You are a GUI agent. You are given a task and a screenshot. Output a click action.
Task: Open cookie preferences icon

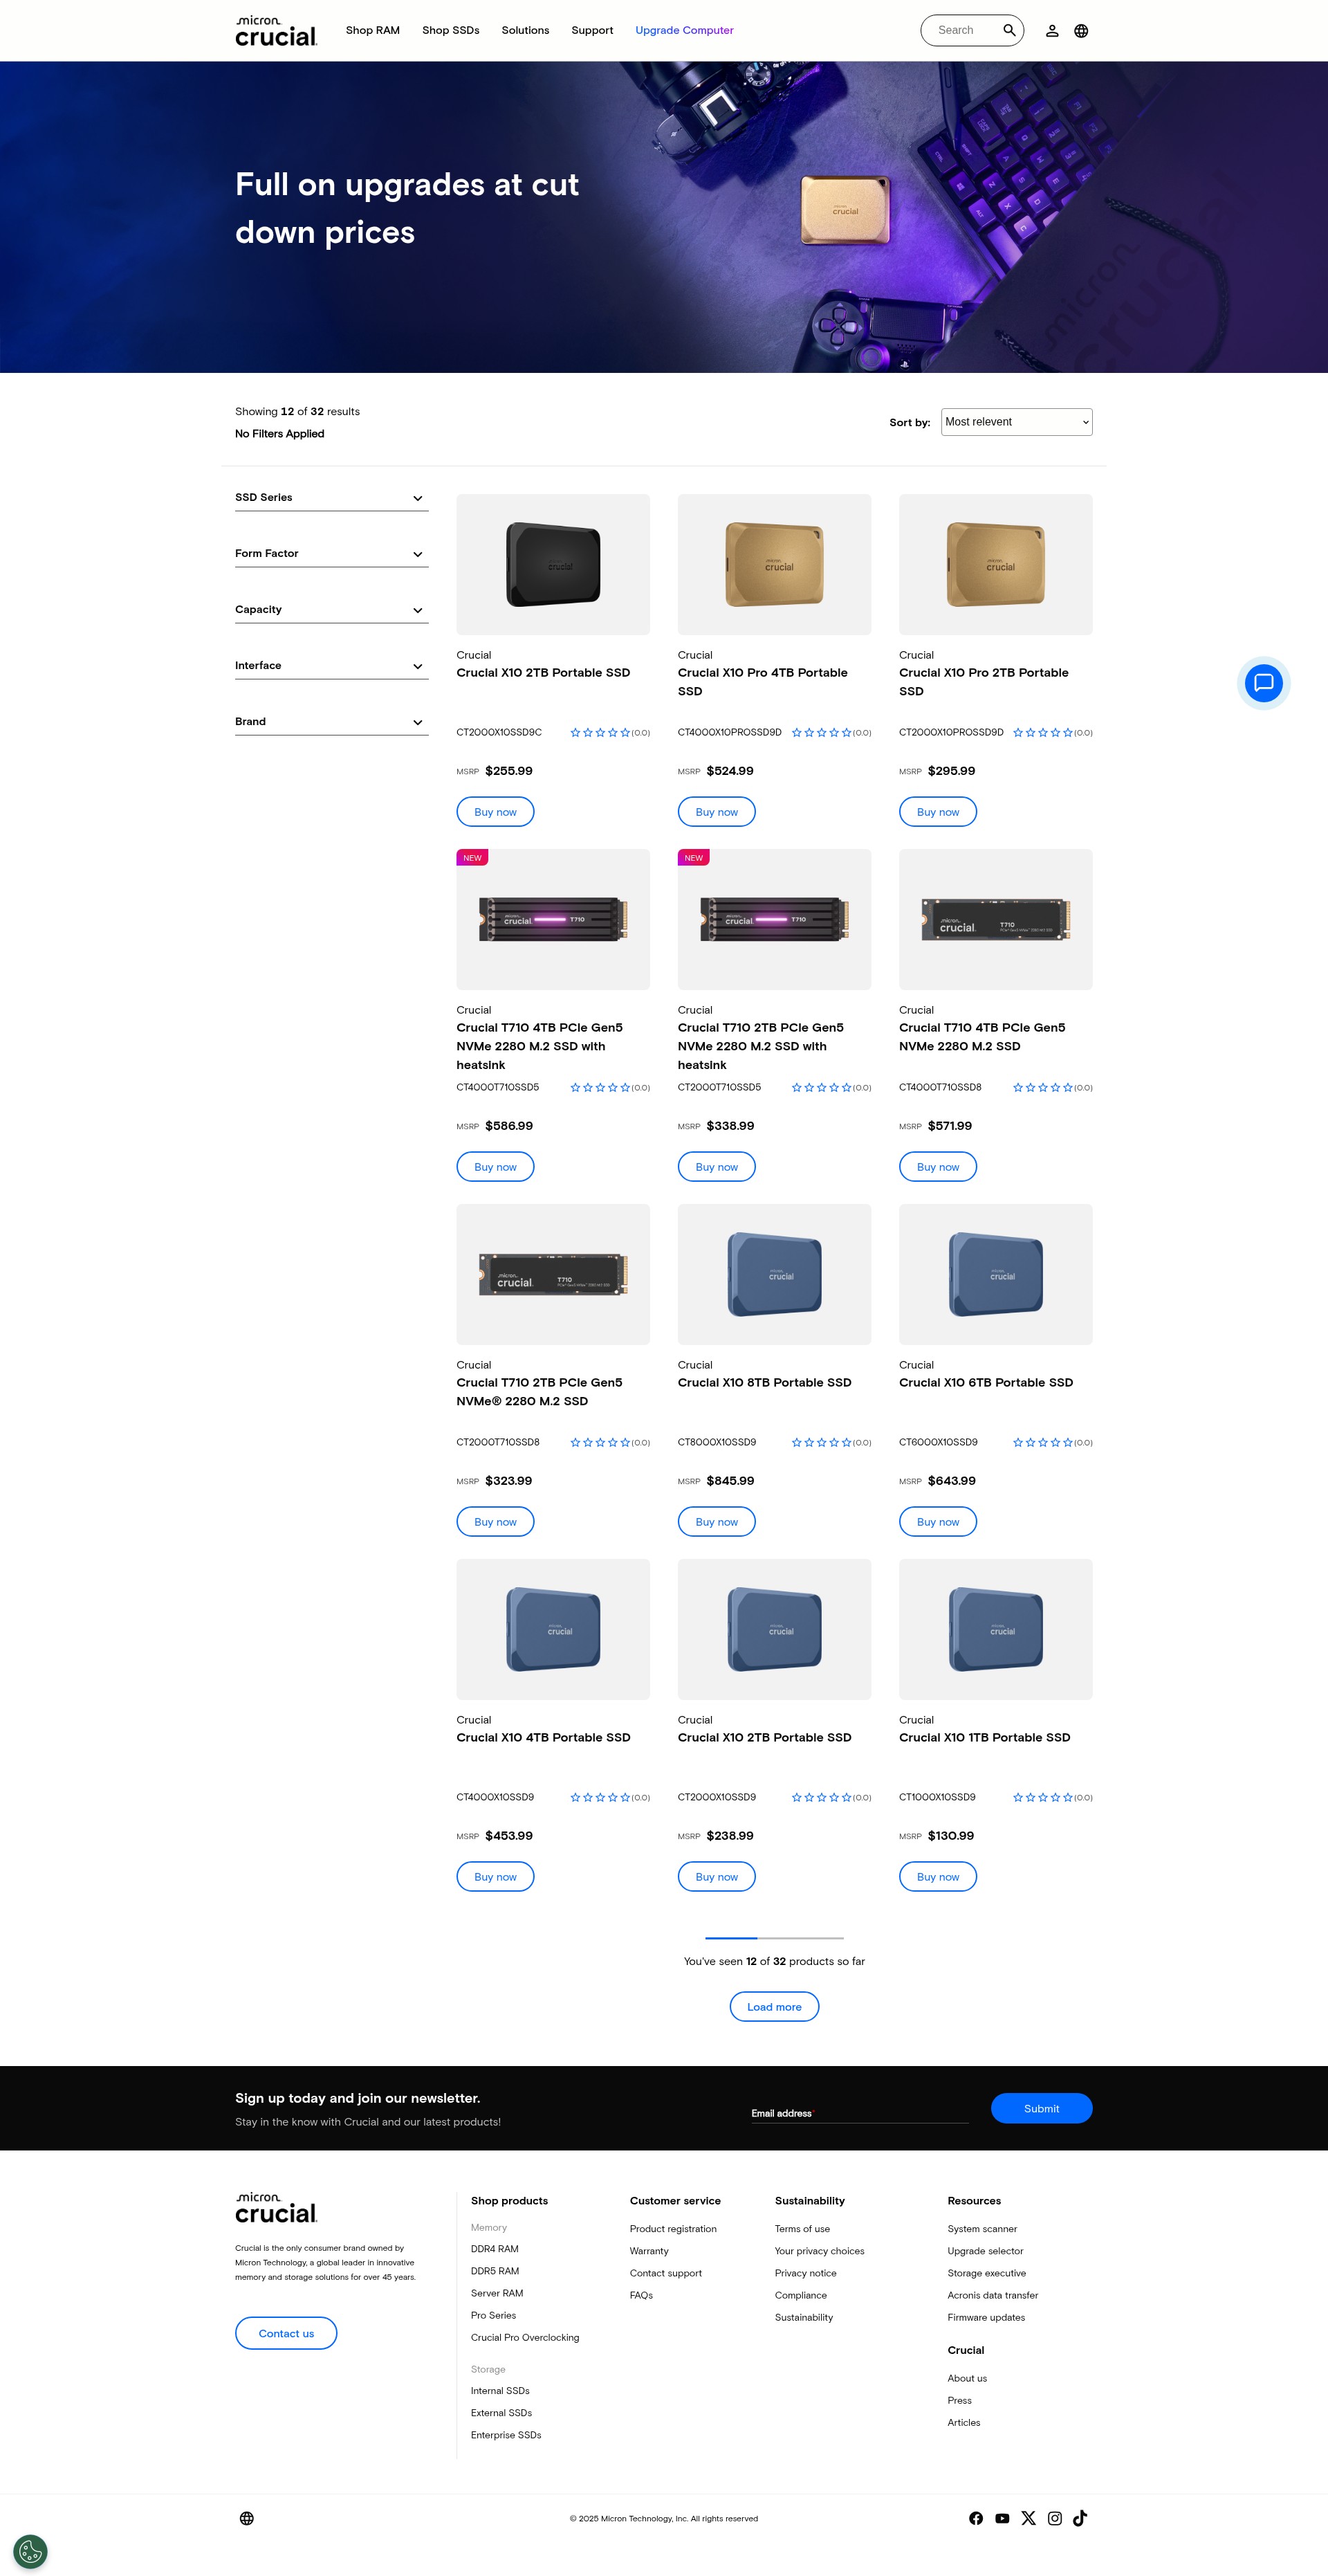click(x=30, y=2551)
